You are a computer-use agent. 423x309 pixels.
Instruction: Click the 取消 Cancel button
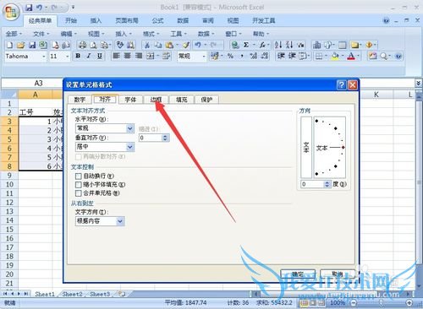pyautogui.click(x=338, y=274)
